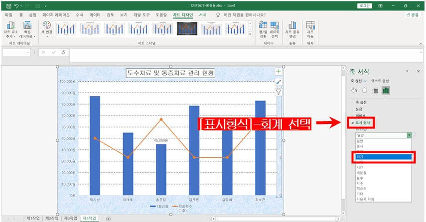Screen dimensions: 426x222
Task: Choose 사용자 지정 in the category list
Action: point(384,199)
